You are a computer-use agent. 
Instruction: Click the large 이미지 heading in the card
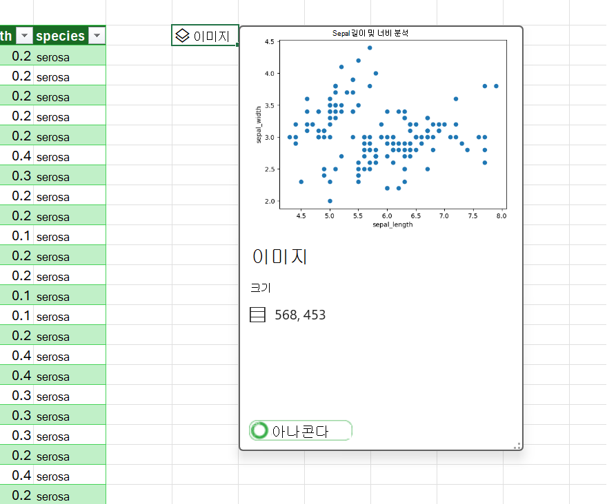(x=280, y=257)
